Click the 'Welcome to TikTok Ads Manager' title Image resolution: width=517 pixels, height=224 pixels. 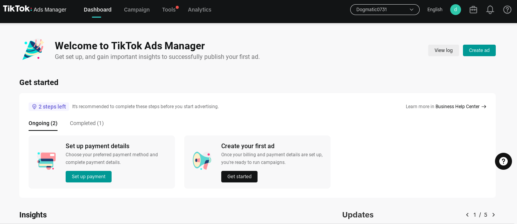130,46
